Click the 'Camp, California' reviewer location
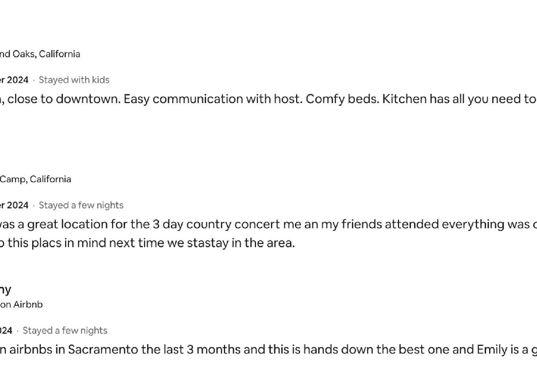537x371 pixels. 36,179
